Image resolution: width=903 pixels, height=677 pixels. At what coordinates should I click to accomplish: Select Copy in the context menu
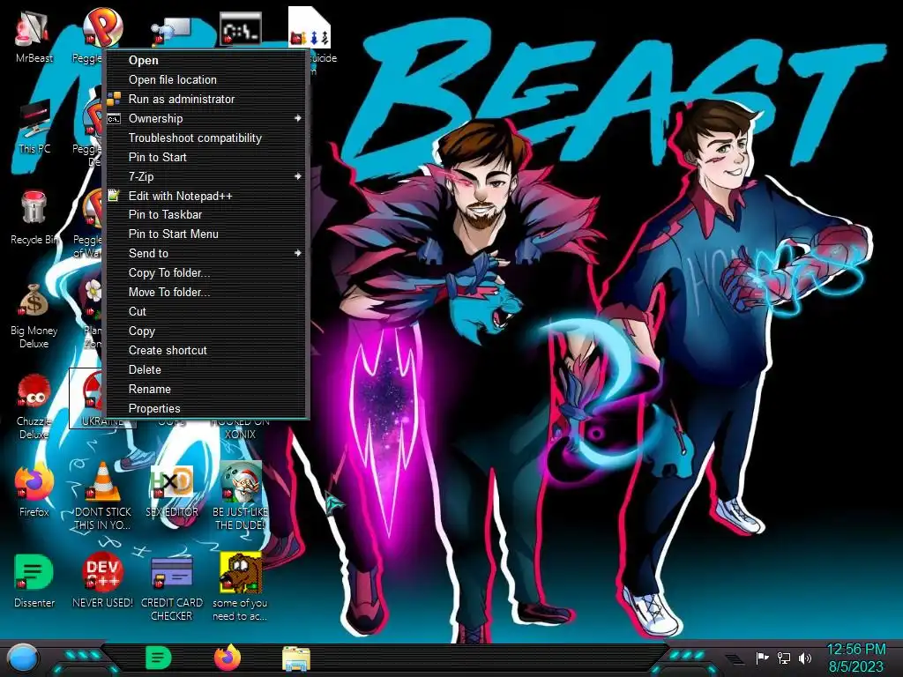pyautogui.click(x=205, y=331)
